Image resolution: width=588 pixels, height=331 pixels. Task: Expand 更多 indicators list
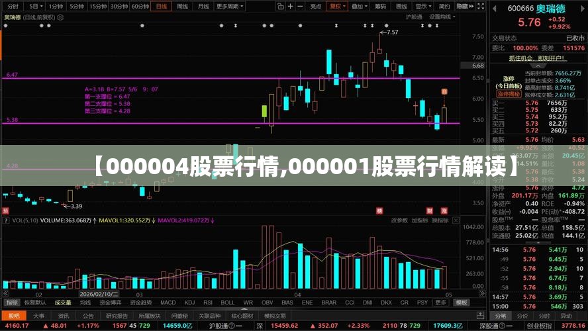[440, 303]
